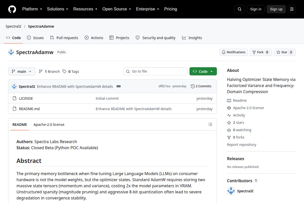Star the SpectraAdamw repository
The image size is (304, 203).
[x=285, y=52]
